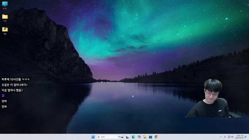Select the plain yellow folder on desktop
The width and height of the screenshot is (249, 140).
point(5,18)
